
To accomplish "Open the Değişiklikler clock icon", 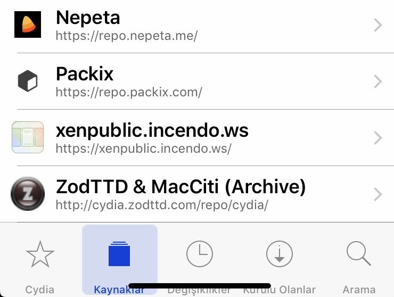I will pos(199,254).
